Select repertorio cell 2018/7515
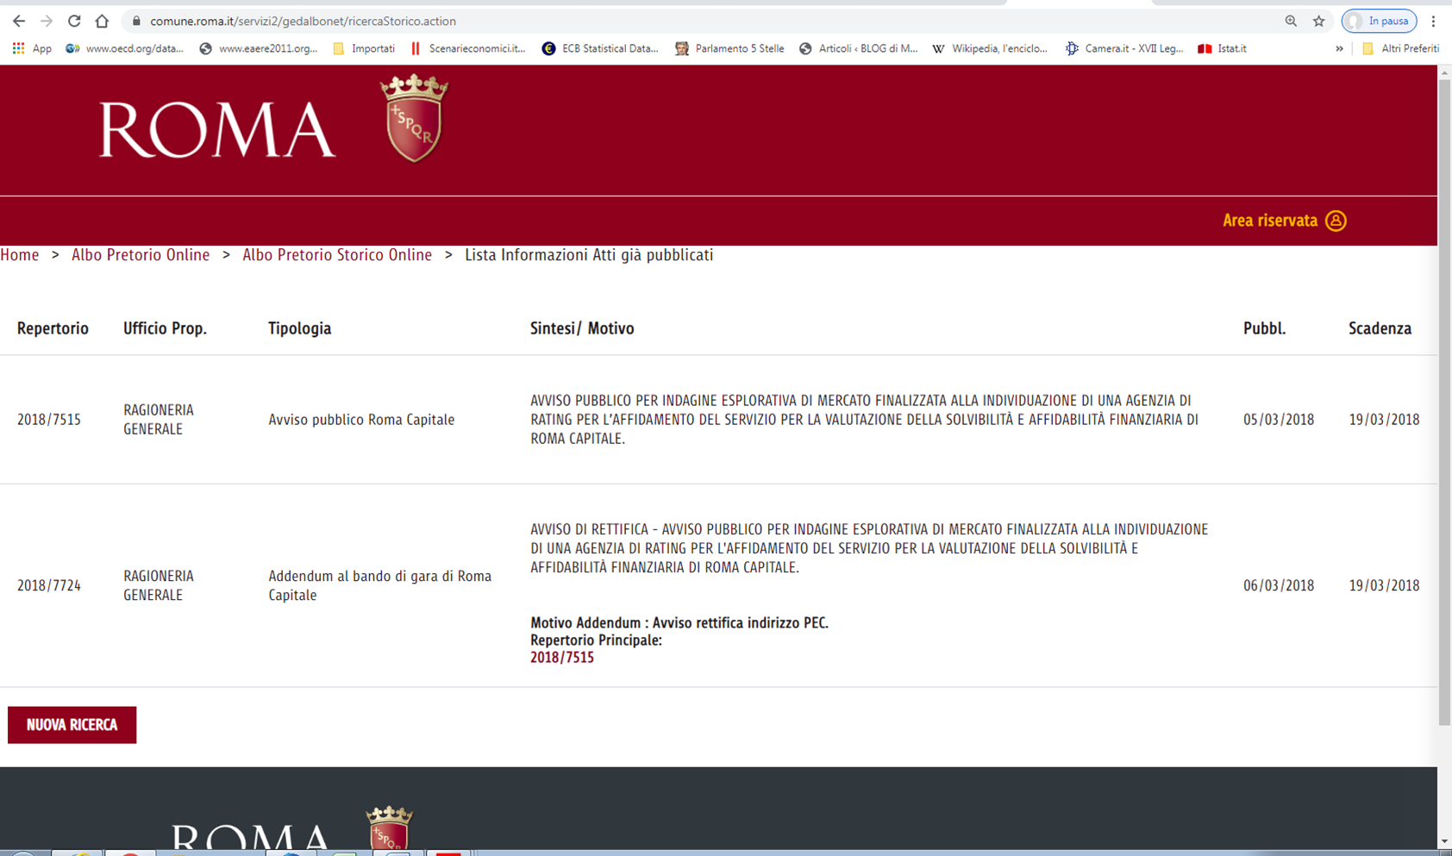The width and height of the screenshot is (1452, 856). click(x=49, y=420)
